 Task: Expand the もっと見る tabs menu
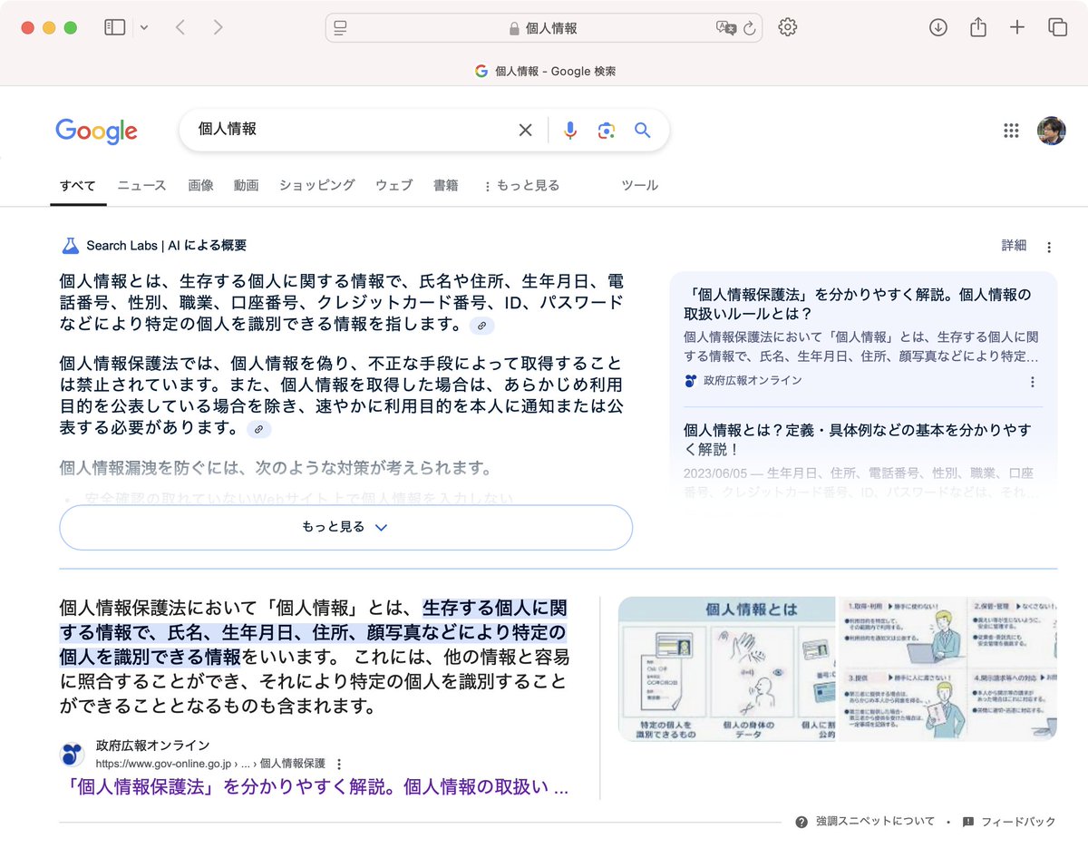coord(521,185)
